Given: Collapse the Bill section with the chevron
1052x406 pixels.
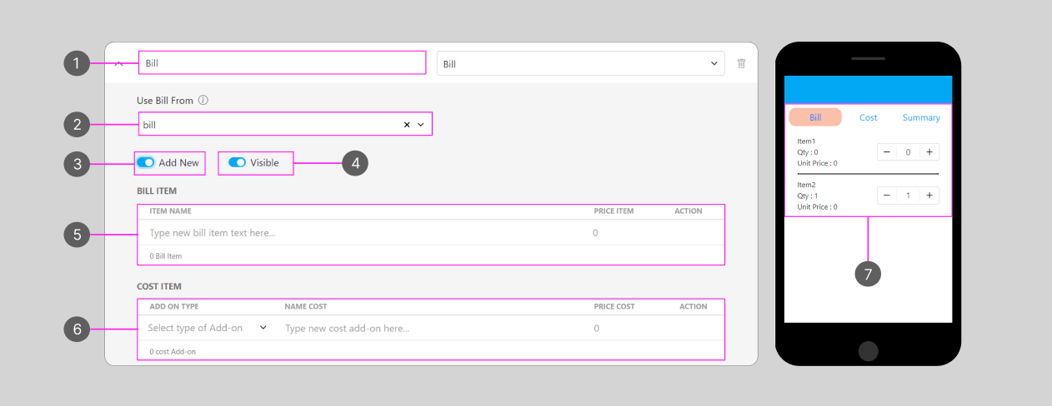Looking at the screenshot, I should click(x=118, y=63).
